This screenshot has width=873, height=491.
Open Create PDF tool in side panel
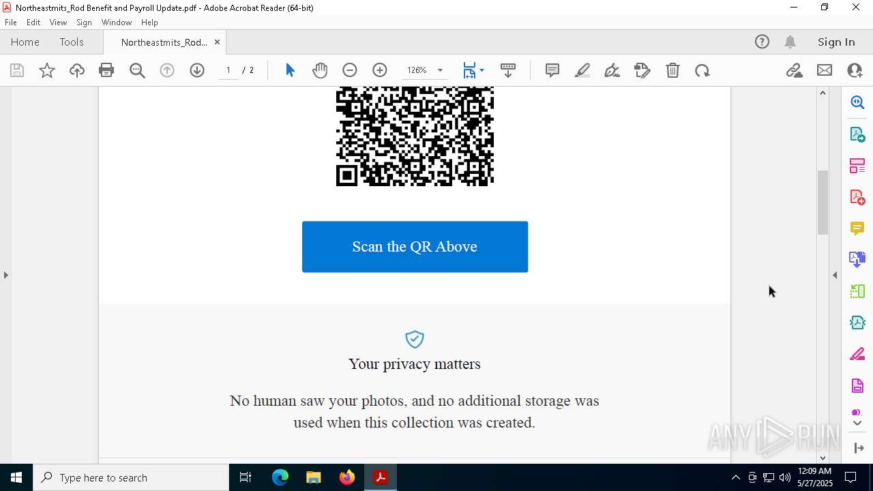tap(857, 196)
